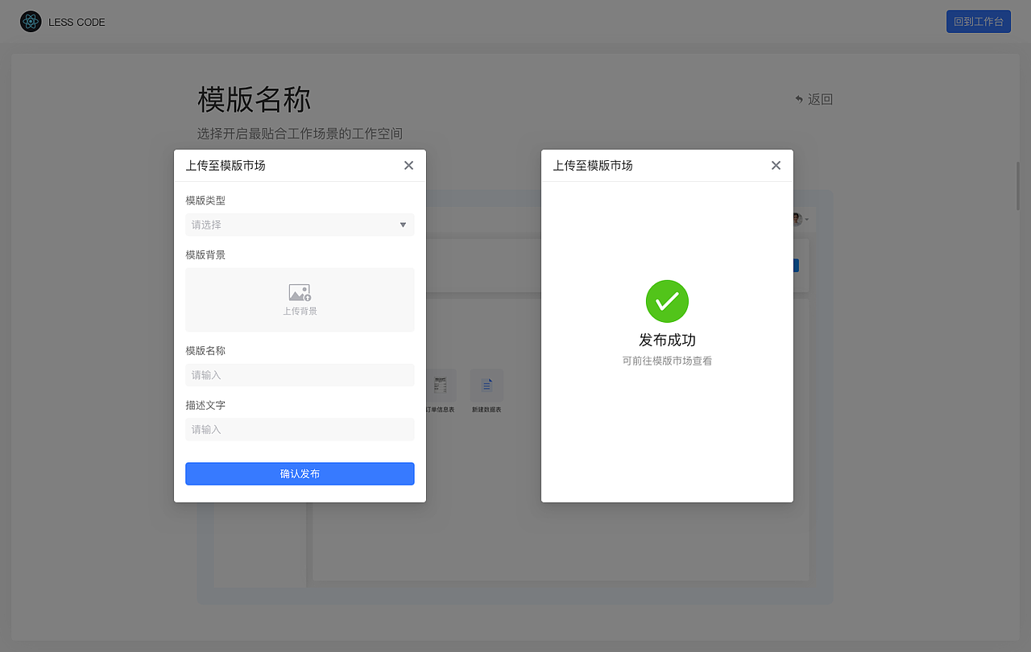Click the upload image icon labeled 上传背景
Viewport: 1031px width, 652px height.
[300, 292]
